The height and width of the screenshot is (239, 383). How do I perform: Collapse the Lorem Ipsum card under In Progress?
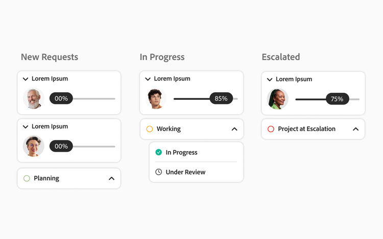click(x=148, y=79)
